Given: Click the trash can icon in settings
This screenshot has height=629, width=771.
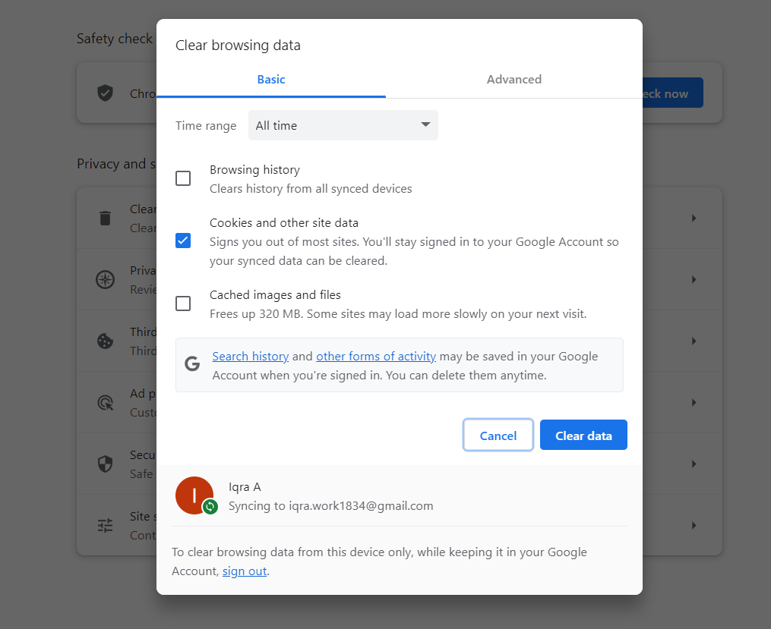Looking at the screenshot, I should click(106, 218).
